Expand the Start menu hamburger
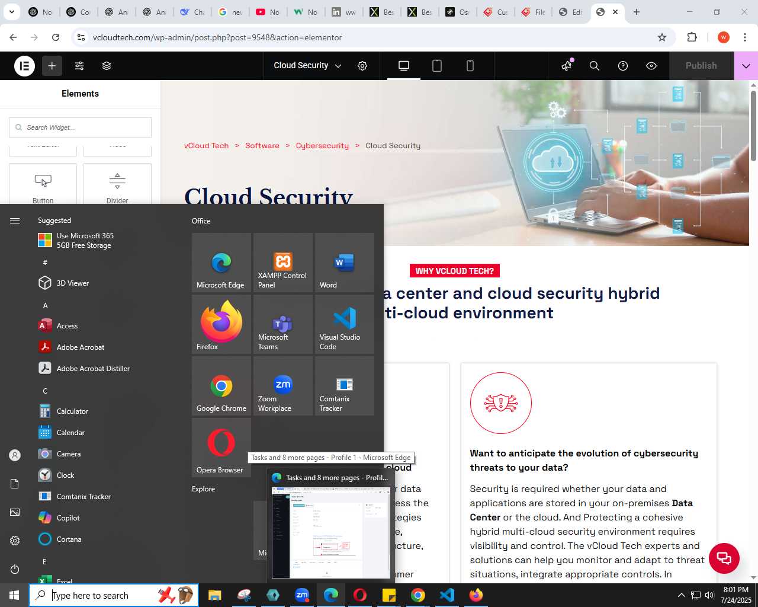This screenshot has height=607, width=758. pos(15,221)
